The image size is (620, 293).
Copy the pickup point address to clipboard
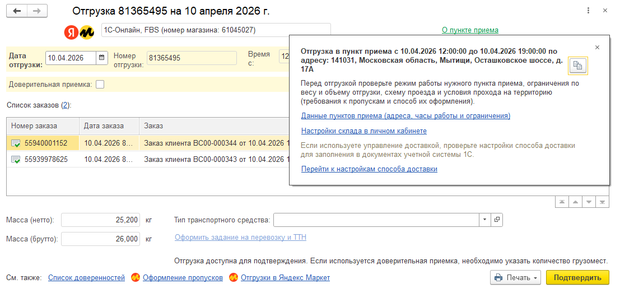coord(578,66)
